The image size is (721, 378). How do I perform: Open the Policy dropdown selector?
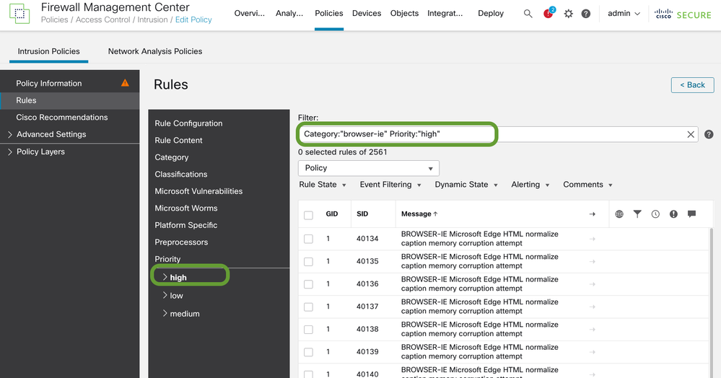coord(369,168)
